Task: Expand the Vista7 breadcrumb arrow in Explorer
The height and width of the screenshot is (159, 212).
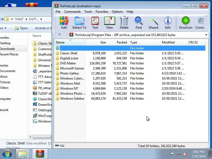Action: tap(26, 19)
